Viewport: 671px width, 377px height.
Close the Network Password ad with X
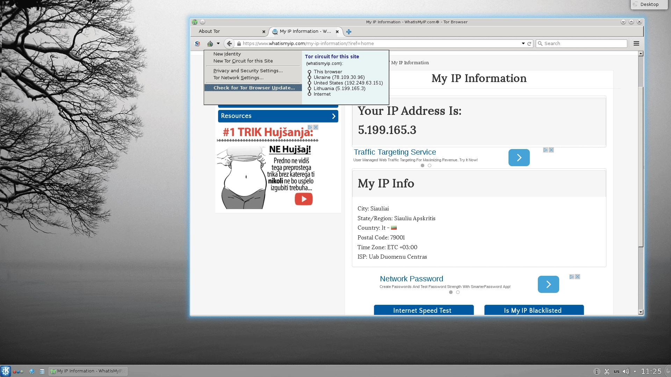(578, 277)
